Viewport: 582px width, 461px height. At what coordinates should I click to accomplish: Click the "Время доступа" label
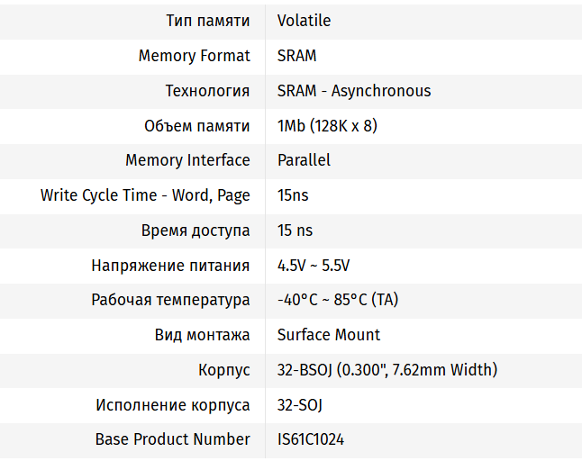pos(196,230)
